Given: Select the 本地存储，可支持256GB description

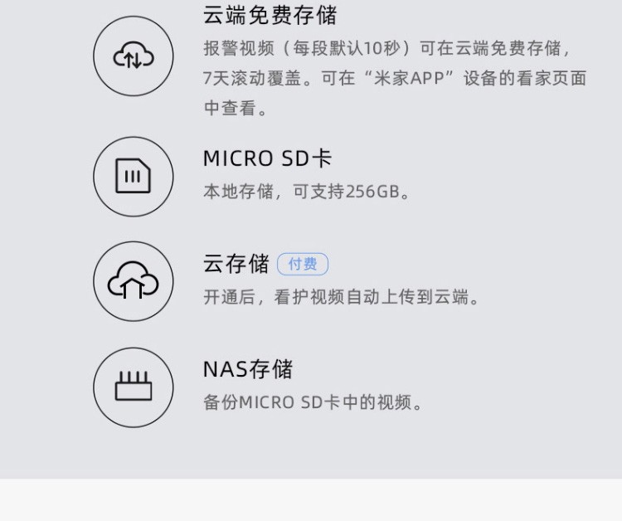Looking at the screenshot, I should pos(307,192).
